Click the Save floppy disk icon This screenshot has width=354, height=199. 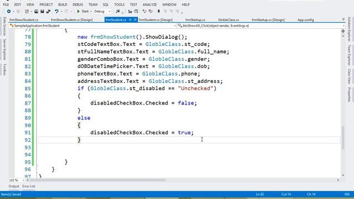click(42, 11)
